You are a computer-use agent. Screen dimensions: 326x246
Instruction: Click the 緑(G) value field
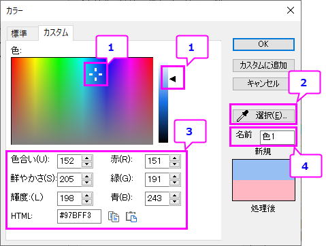(x=157, y=179)
